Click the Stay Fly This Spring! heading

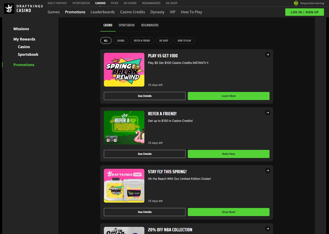click(x=167, y=172)
